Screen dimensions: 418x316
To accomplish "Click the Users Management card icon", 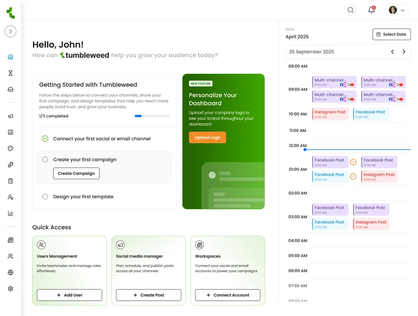I will [41, 245].
